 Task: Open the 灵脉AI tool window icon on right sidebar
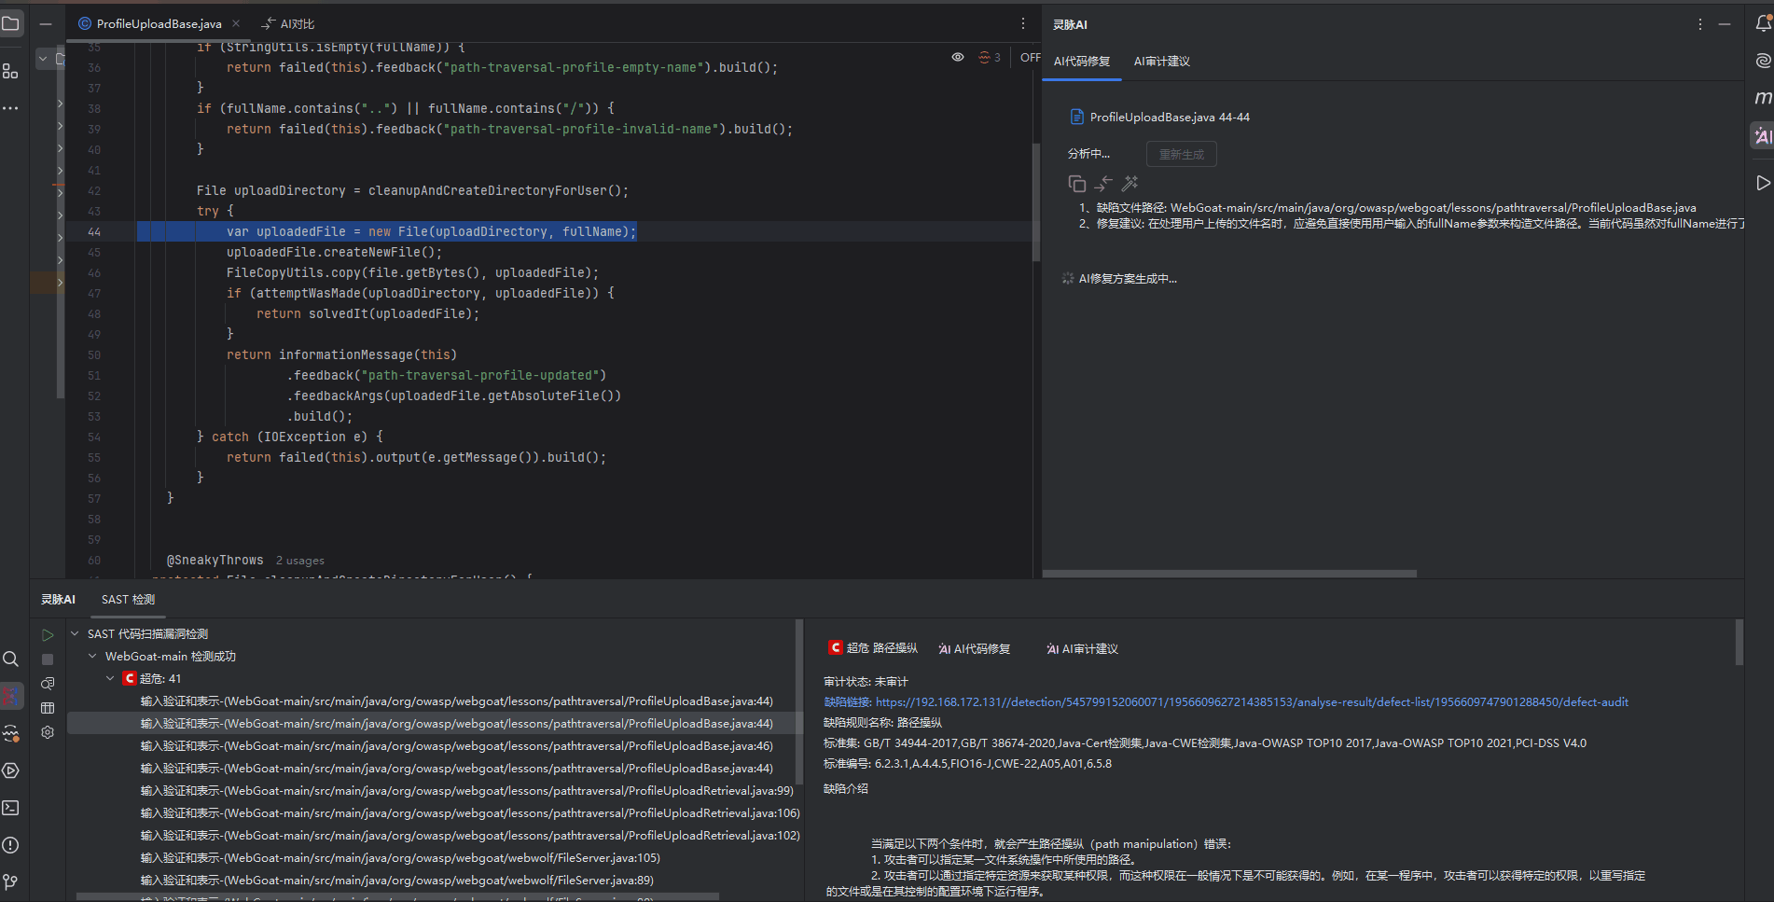pyautogui.click(x=1763, y=136)
